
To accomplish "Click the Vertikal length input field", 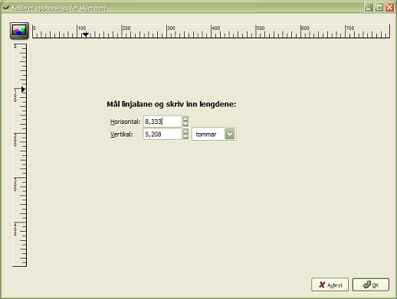I will [x=162, y=134].
